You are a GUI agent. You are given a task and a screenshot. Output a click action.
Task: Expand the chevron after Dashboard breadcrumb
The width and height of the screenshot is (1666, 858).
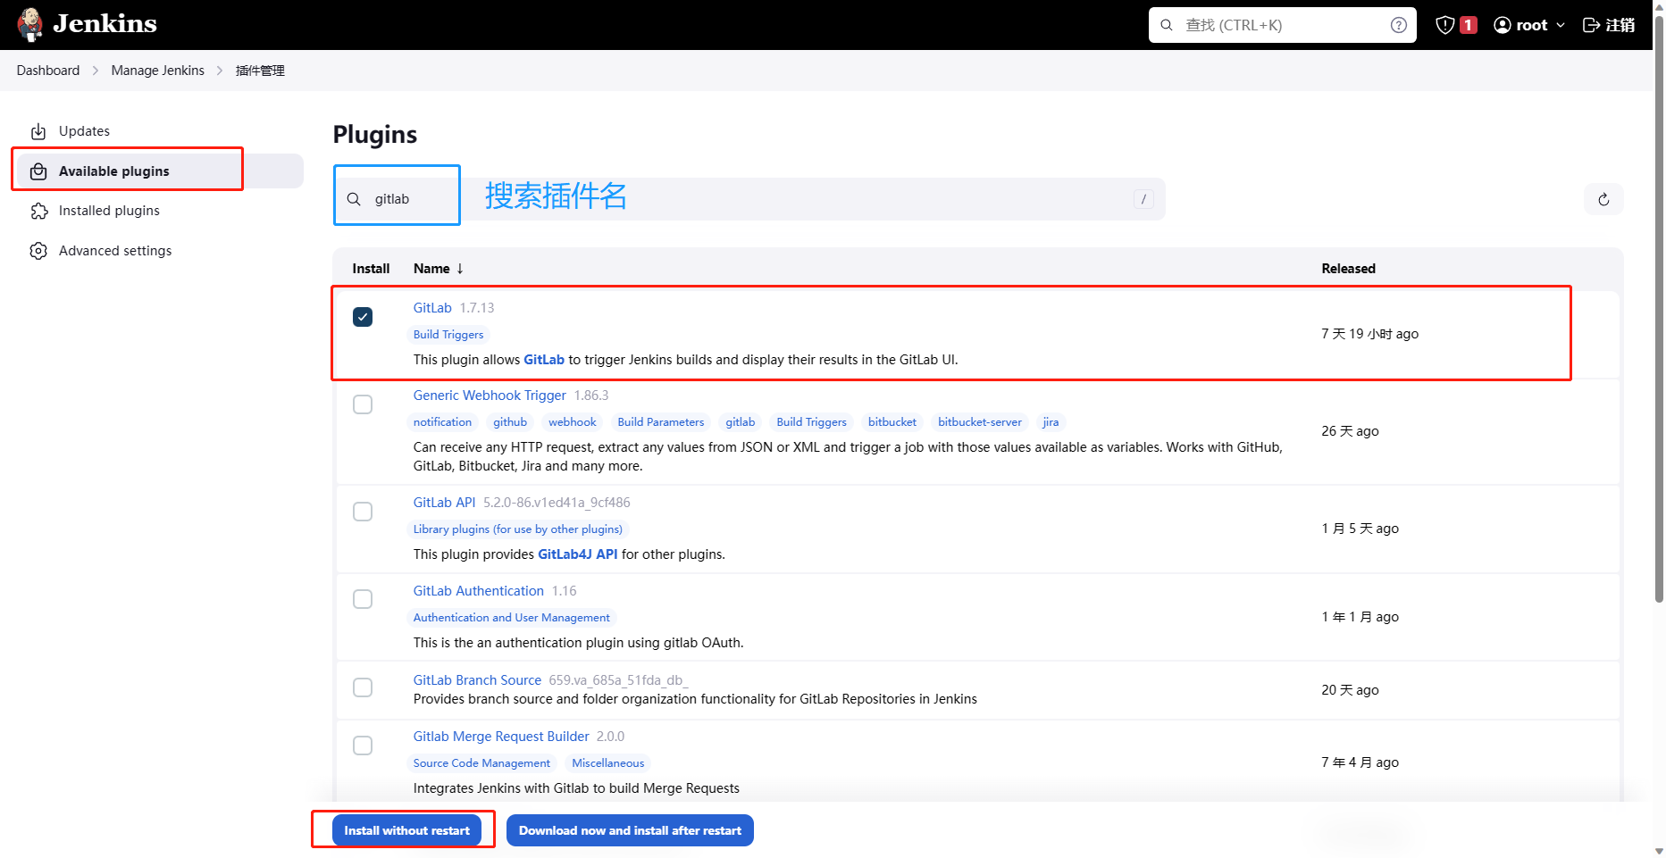96,71
